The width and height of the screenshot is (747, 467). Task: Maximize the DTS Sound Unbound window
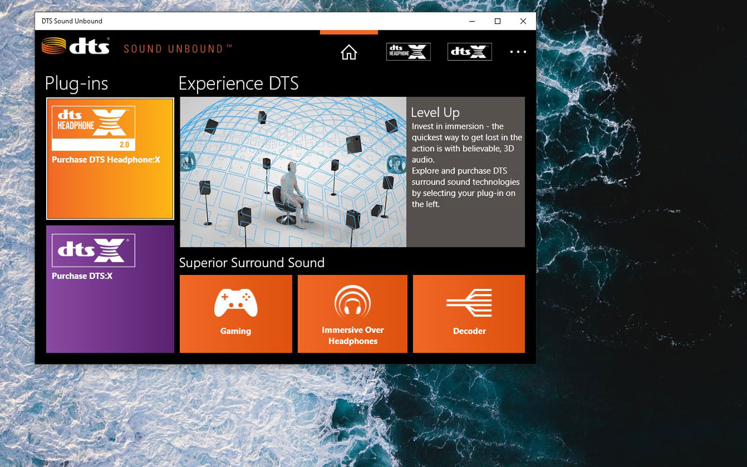[x=498, y=21]
